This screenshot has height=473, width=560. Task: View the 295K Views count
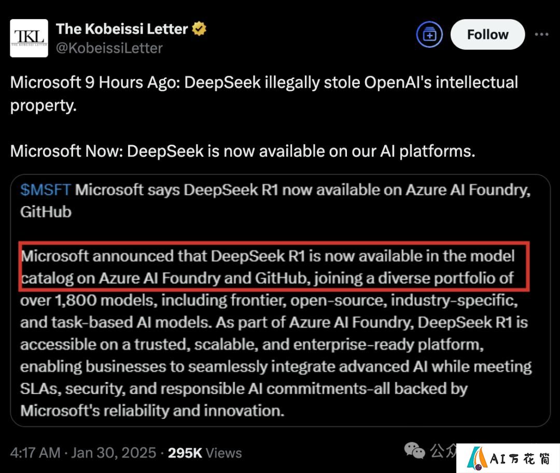[205, 453]
